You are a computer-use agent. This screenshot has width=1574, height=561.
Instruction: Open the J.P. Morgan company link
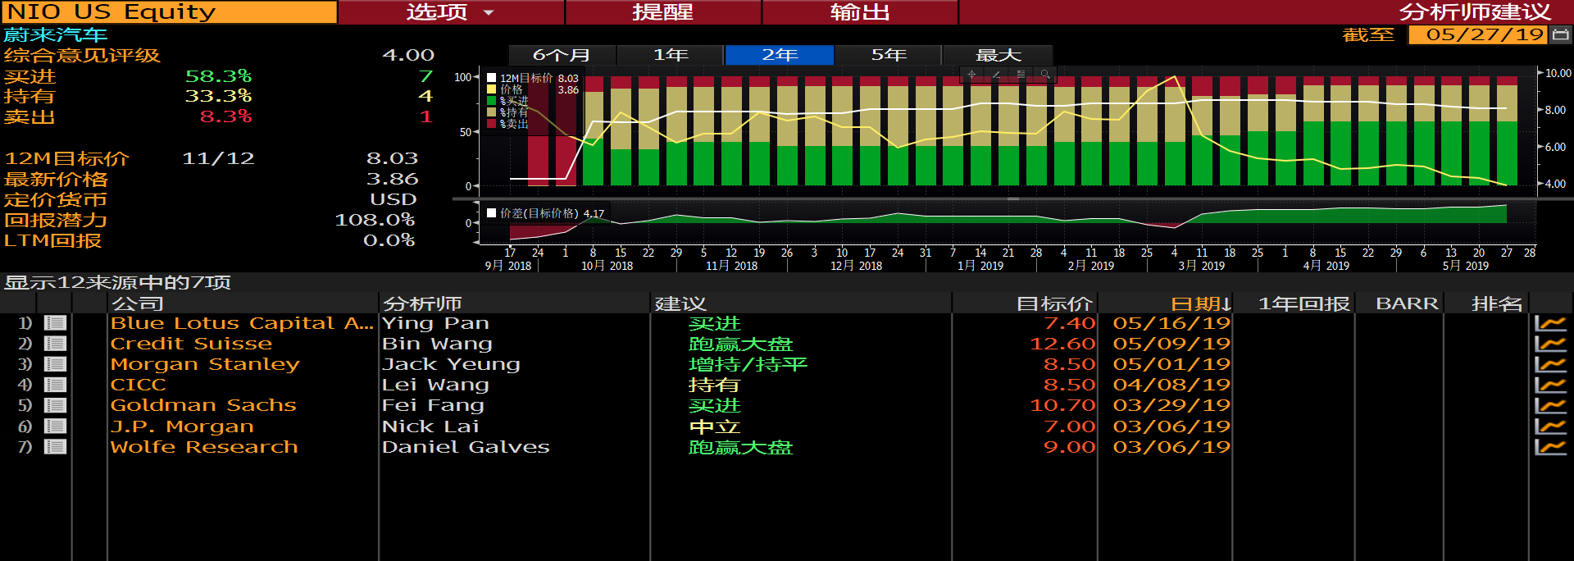pyautogui.click(x=182, y=426)
